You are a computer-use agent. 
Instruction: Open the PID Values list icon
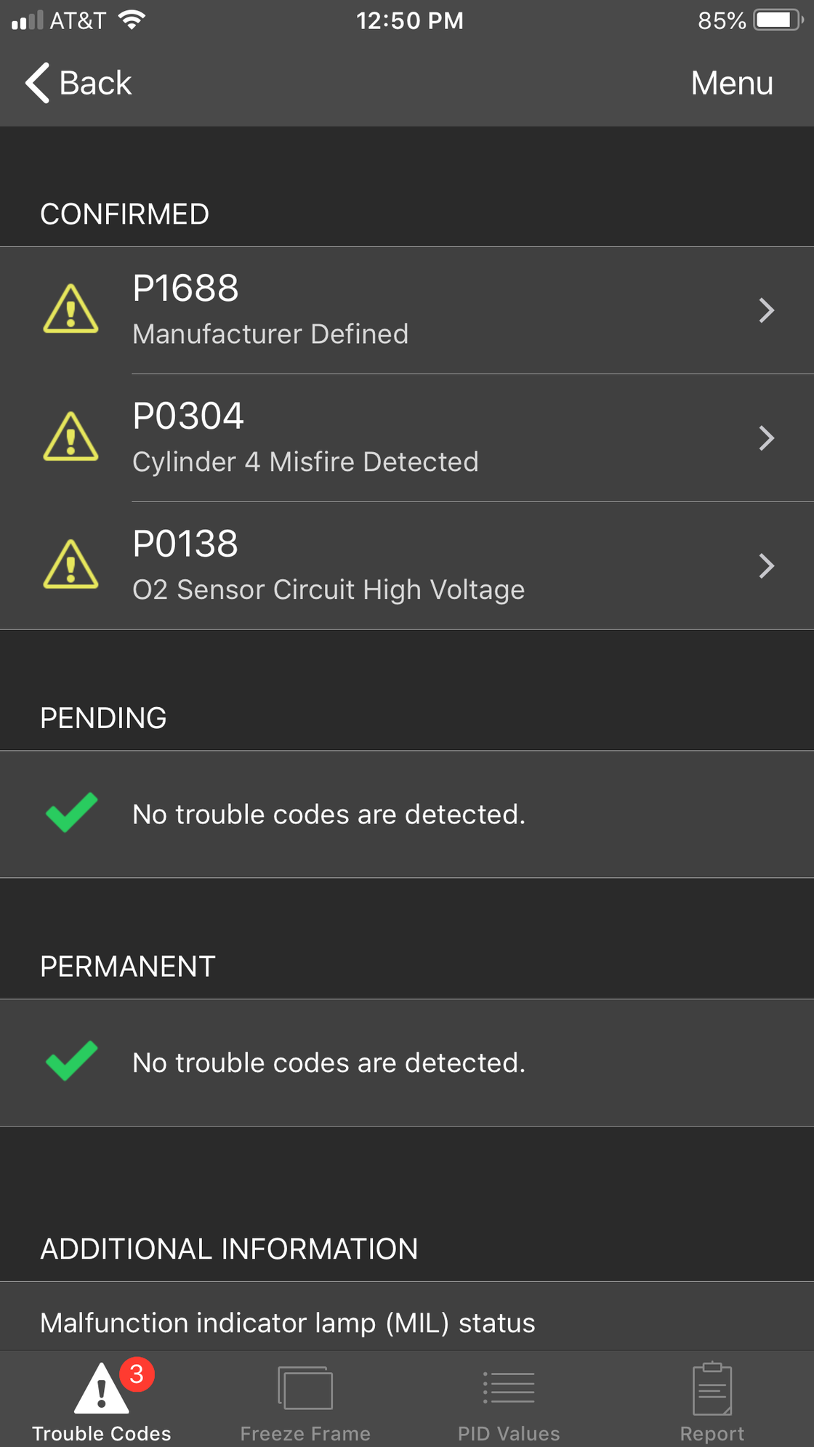click(509, 1387)
